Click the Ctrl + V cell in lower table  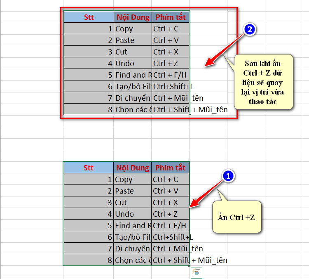tap(170, 191)
